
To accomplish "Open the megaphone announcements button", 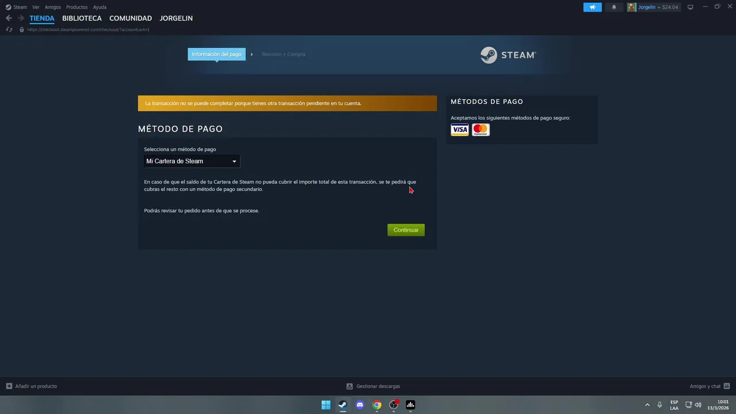I will (x=592, y=7).
